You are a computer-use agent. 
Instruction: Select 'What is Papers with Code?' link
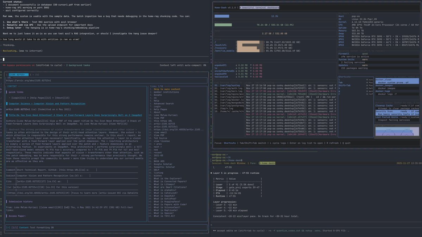tap(170, 204)
